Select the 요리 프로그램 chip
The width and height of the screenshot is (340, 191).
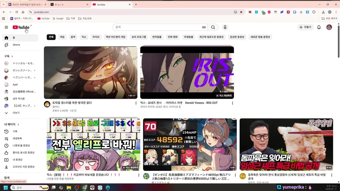pos(139,37)
